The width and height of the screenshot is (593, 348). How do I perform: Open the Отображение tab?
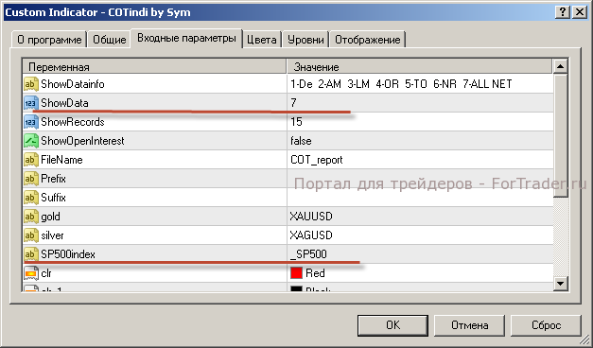click(368, 40)
